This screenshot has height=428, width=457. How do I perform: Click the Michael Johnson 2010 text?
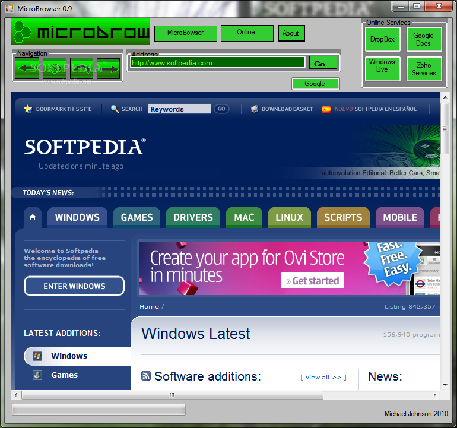click(x=416, y=413)
